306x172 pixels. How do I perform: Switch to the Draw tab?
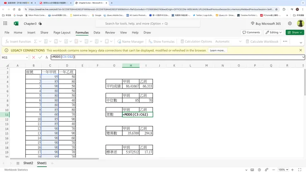147,32
